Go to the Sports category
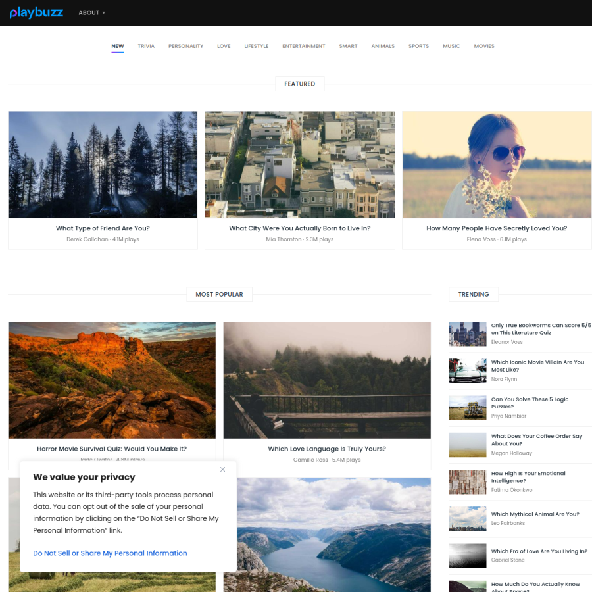This screenshot has width=592, height=592. (419, 46)
